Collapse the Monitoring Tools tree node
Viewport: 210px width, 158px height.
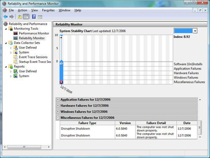(x=6, y=29)
